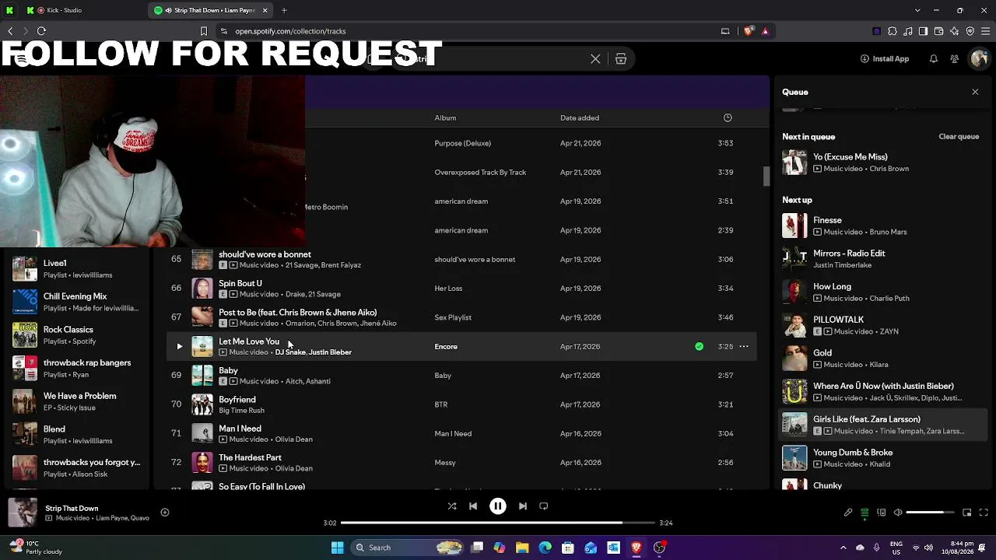Open the Her Loss album link
The image size is (996, 560).
(448, 289)
